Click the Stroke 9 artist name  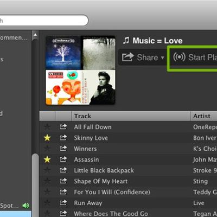click(205, 170)
